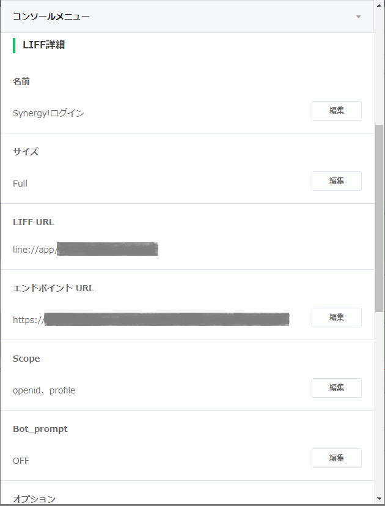Click the LIFF詳細 section heading
This screenshot has width=385, height=506.
(x=43, y=45)
